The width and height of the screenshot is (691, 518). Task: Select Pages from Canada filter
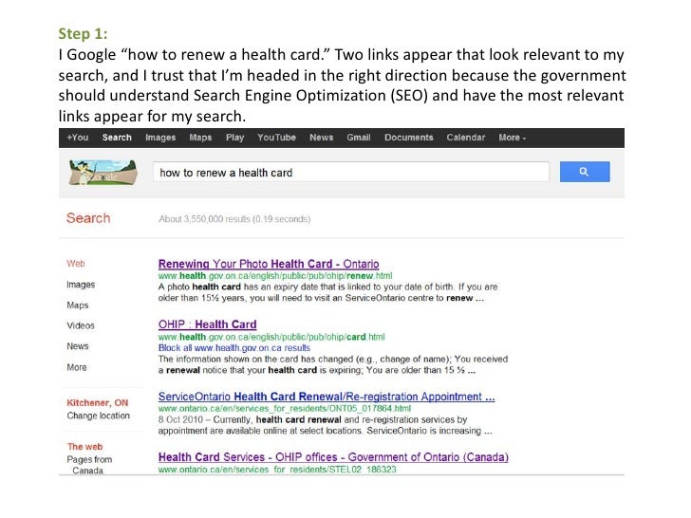89,465
